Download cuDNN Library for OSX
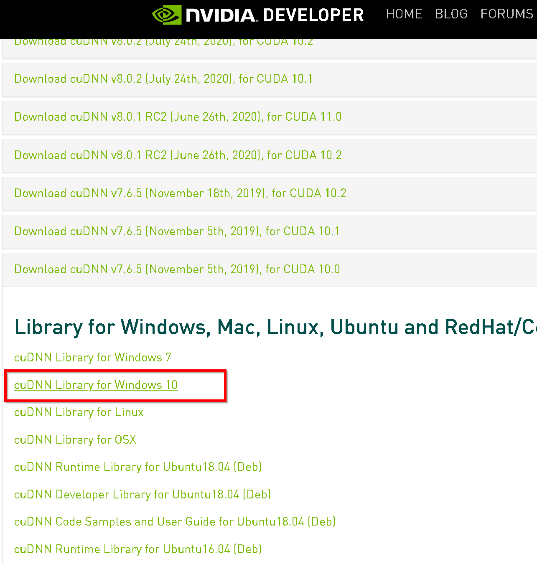Viewport: 537px width, 564px height. (x=75, y=440)
